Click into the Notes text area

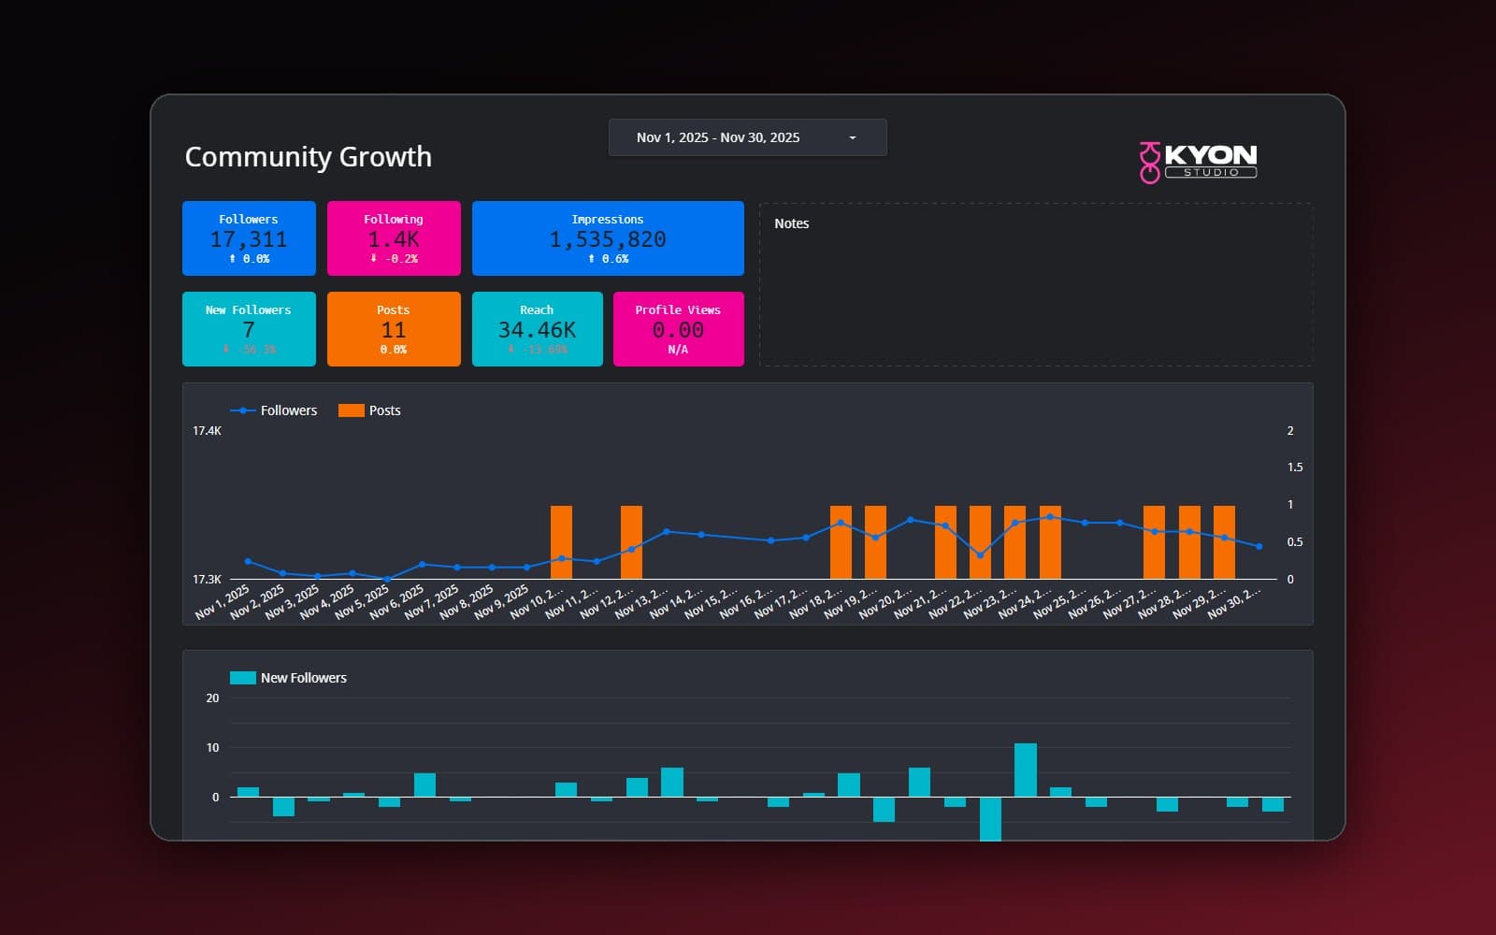[1036, 284]
